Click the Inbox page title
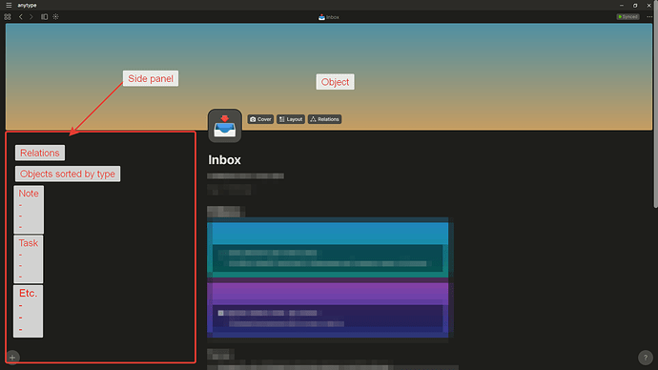The height and width of the screenshot is (370, 658). [x=224, y=160]
